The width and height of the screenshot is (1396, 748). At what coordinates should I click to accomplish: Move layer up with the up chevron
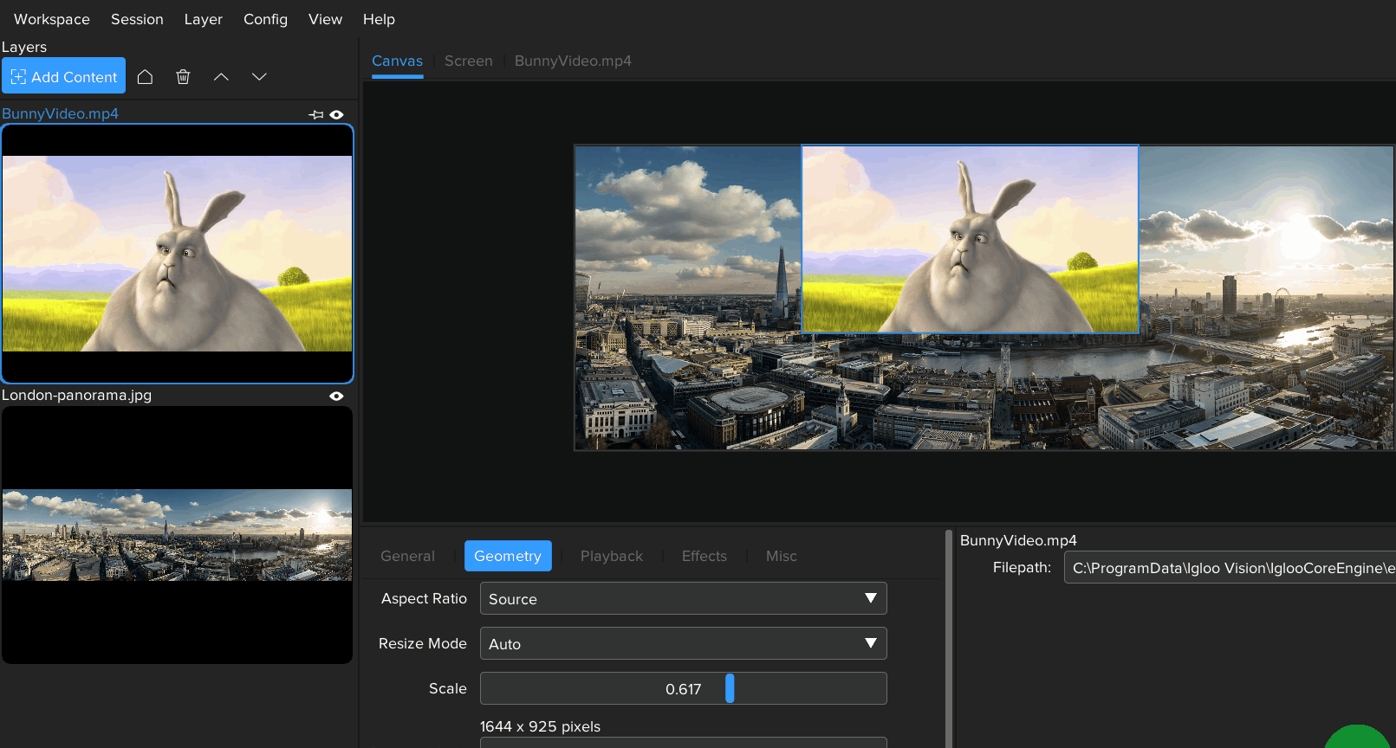(221, 77)
